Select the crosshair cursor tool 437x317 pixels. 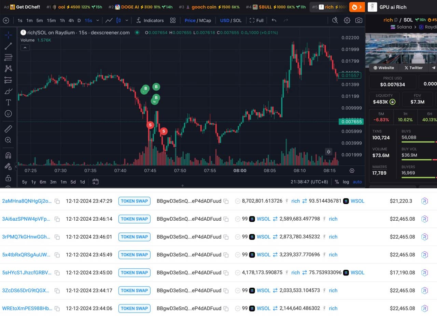point(8,35)
